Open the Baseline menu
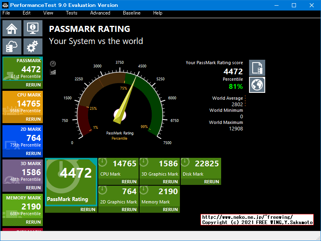The image size is (321, 241). tap(132, 13)
